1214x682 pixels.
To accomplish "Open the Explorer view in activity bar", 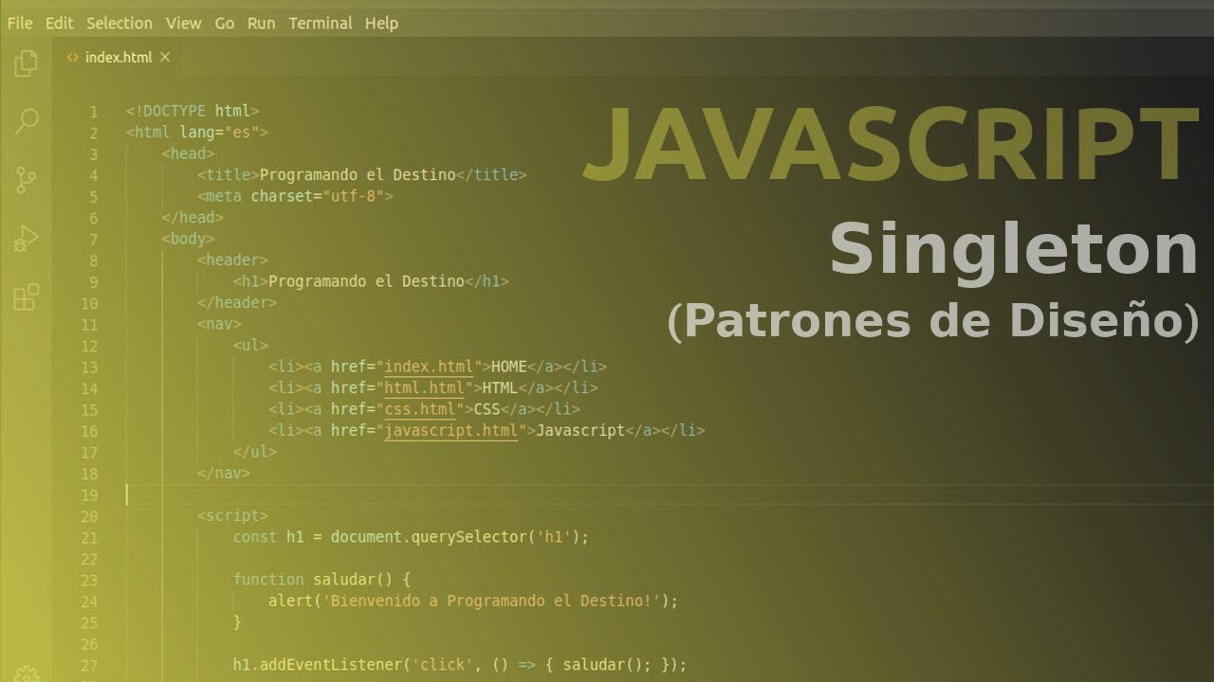I will pos(27,63).
